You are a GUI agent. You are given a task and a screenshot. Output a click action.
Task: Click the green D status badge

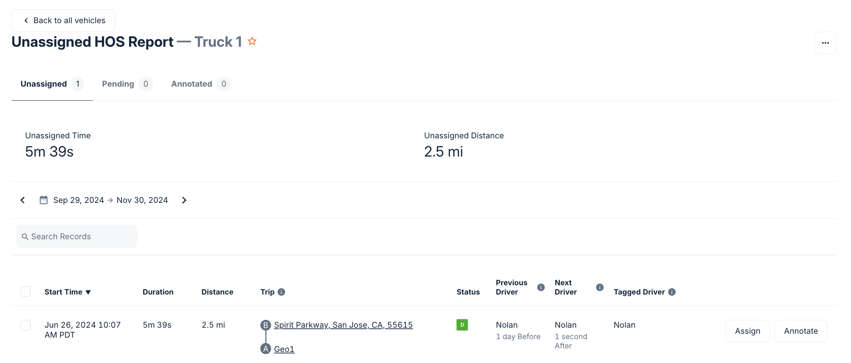[462, 325]
